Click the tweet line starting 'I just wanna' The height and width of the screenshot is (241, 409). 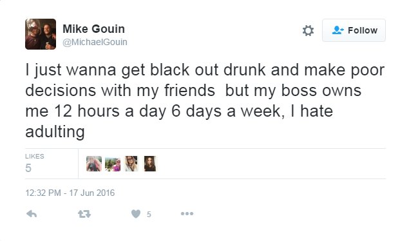point(205,70)
